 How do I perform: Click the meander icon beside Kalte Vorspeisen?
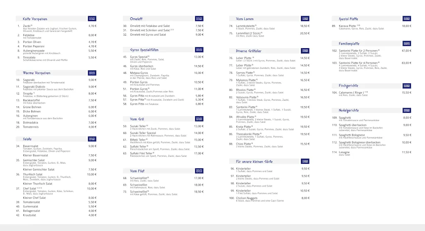[x=92, y=19]
